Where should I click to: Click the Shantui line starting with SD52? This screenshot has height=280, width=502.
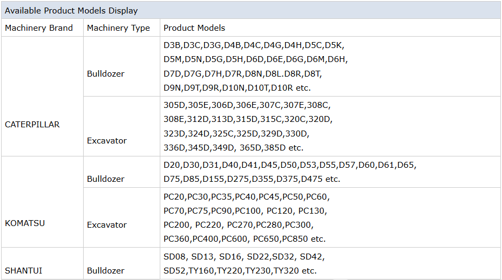(240, 271)
